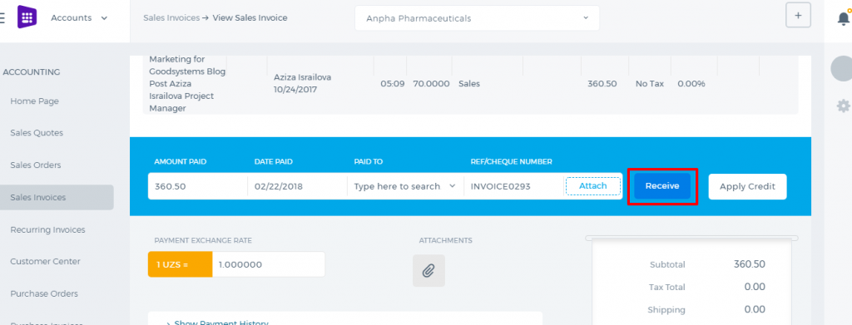Go to Sales Quotes in sidebar
This screenshot has height=325, width=852.
37,133
